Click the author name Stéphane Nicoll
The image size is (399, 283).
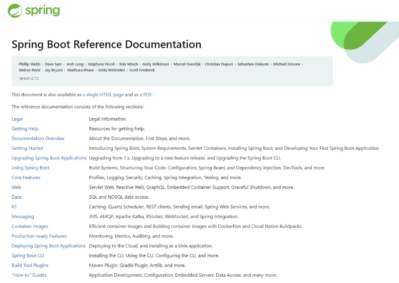[x=101, y=64]
